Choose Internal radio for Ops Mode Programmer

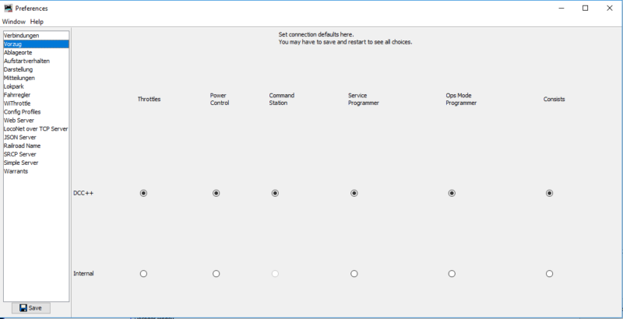point(452,274)
